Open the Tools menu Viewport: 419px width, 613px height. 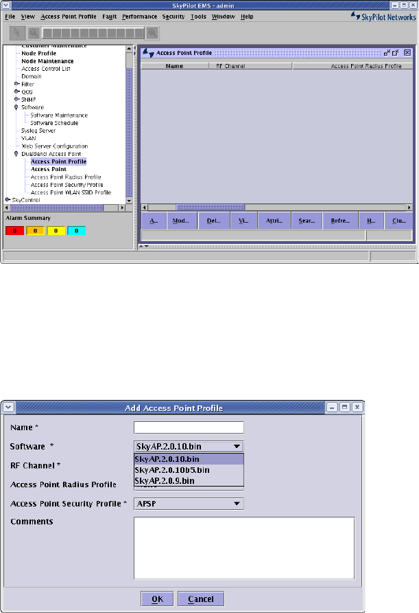tap(198, 16)
